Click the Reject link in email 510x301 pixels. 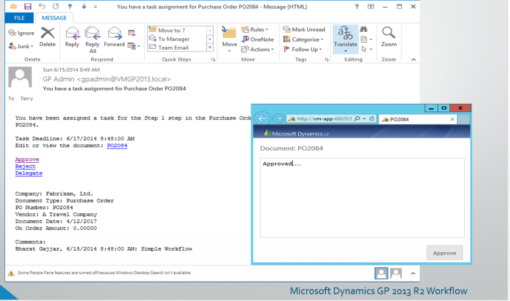[x=25, y=166]
